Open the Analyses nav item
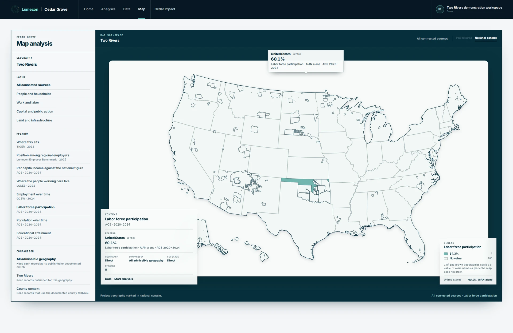Screen dimensions: 513x333 coord(108,9)
